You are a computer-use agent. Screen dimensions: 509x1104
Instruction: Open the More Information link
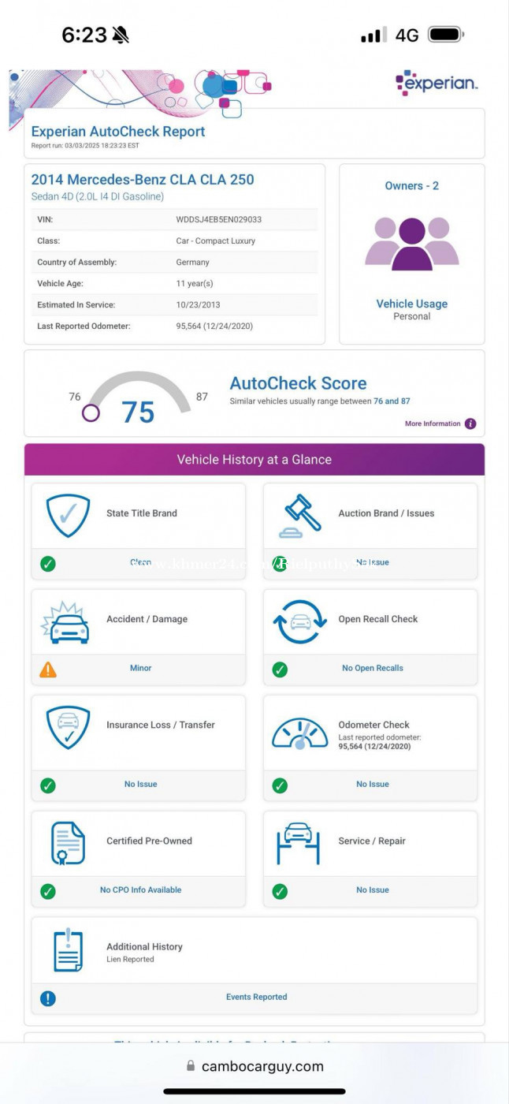coord(433,423)
